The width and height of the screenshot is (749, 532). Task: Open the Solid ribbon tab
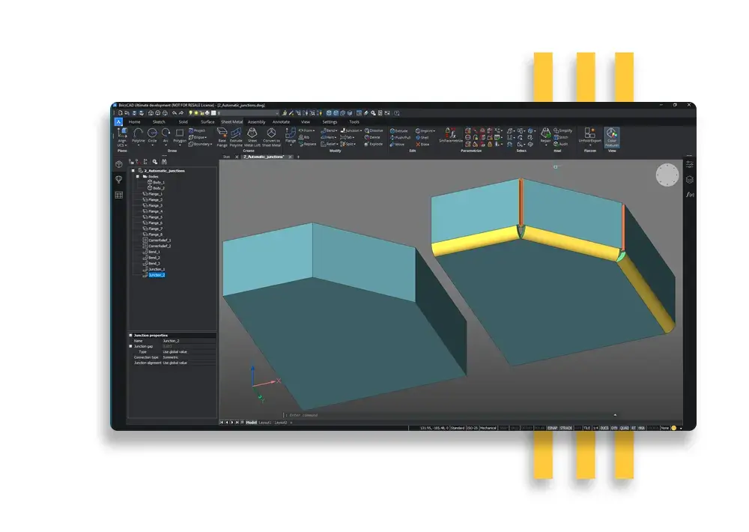(x=183, y=122)
